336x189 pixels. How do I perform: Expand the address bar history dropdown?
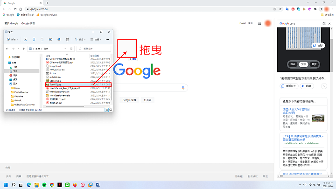(65, 49)
